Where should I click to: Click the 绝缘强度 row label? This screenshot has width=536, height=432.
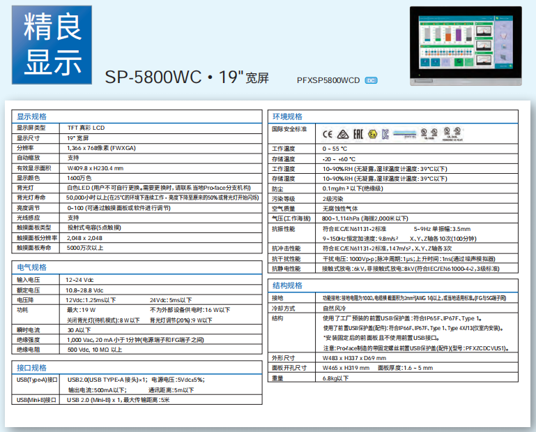28,340
